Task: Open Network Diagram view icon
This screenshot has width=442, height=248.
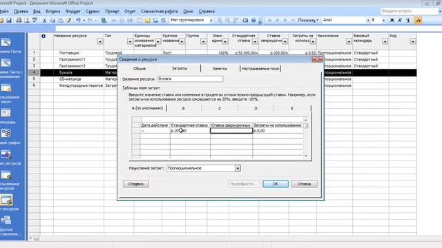Action: coord(6,134)
